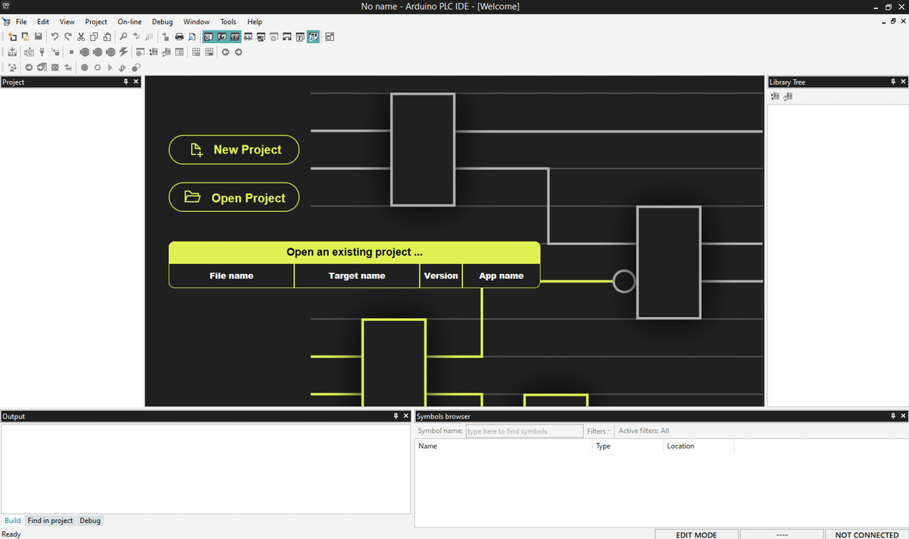Screen dimensions: 909x539
Task: Click the New project toolbar icon
Action: [12, 36]
